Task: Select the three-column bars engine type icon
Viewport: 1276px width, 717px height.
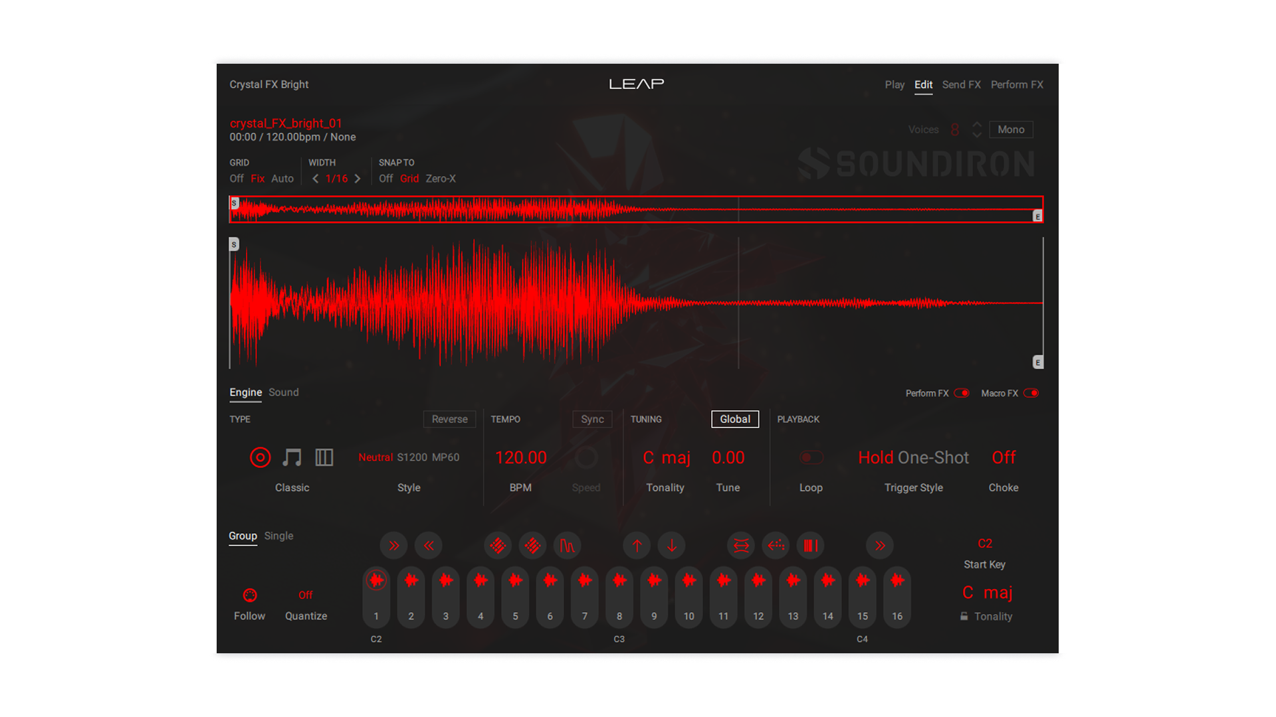Action: click(324, 457)
